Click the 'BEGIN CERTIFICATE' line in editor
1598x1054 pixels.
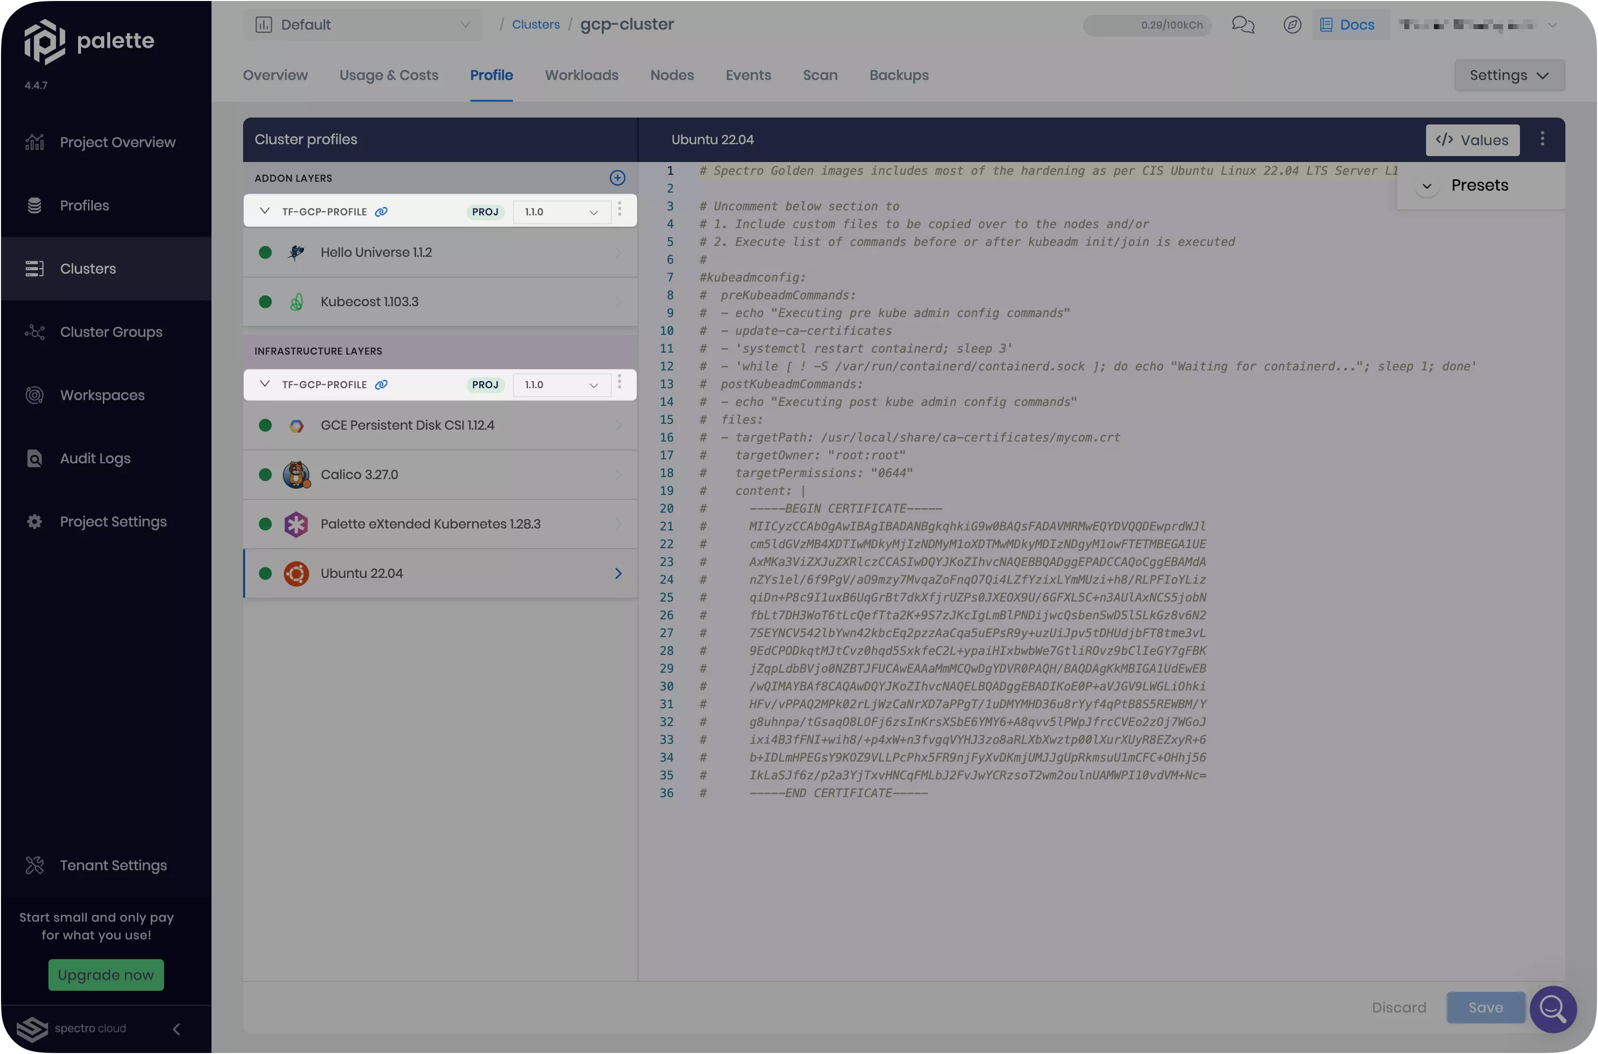[x=846, y=509]
